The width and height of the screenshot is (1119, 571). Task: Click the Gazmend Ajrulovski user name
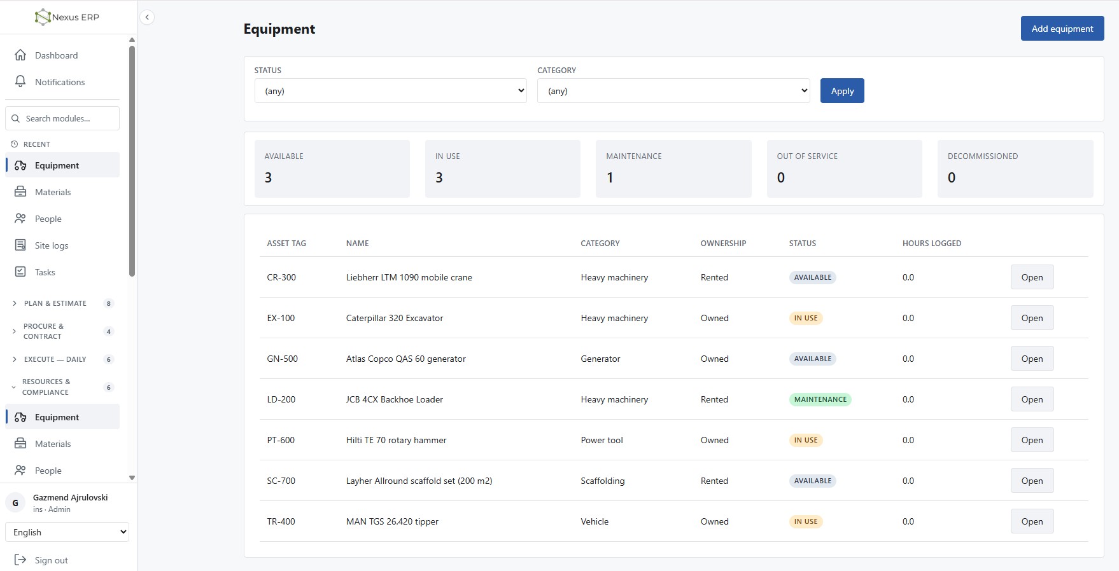point(71,497)
